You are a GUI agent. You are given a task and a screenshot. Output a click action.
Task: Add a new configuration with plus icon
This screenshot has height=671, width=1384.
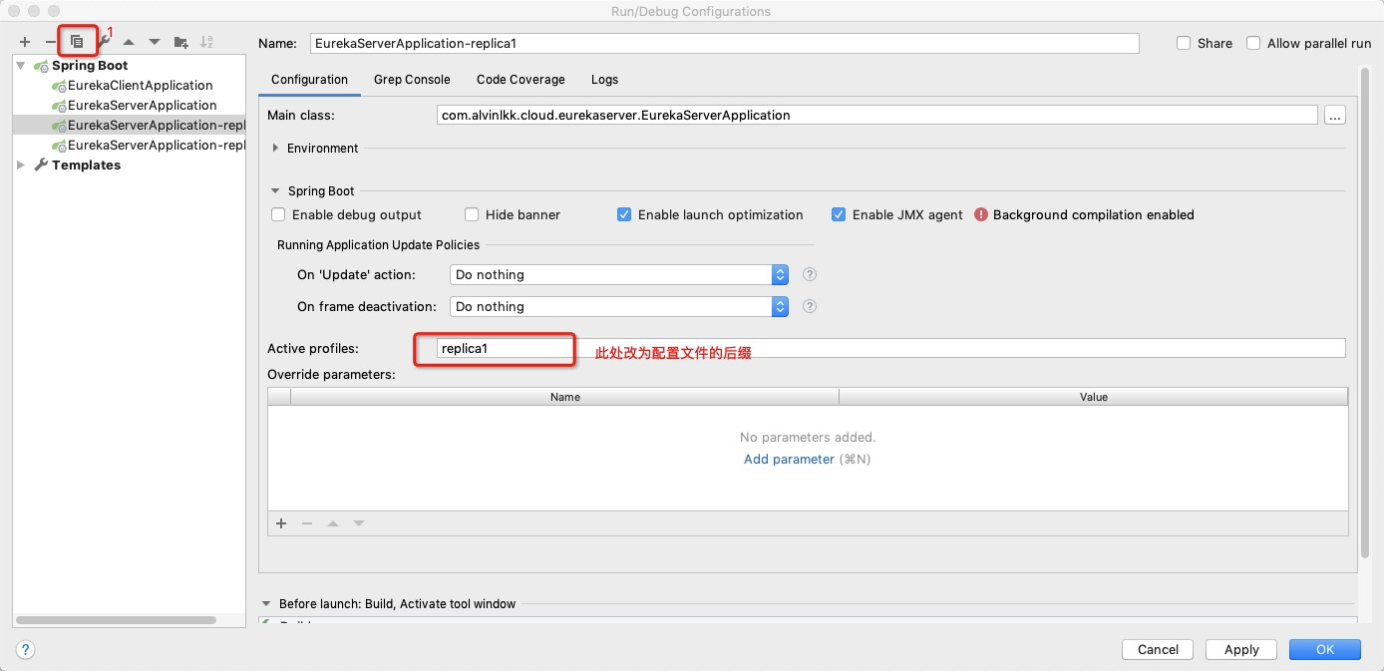(x=25, y=42)
